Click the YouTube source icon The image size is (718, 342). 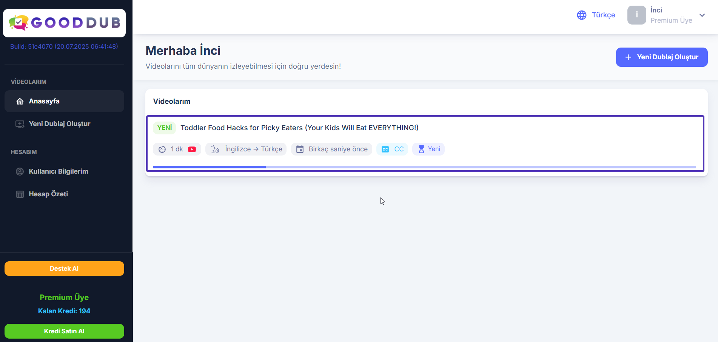tap(192, 149)
